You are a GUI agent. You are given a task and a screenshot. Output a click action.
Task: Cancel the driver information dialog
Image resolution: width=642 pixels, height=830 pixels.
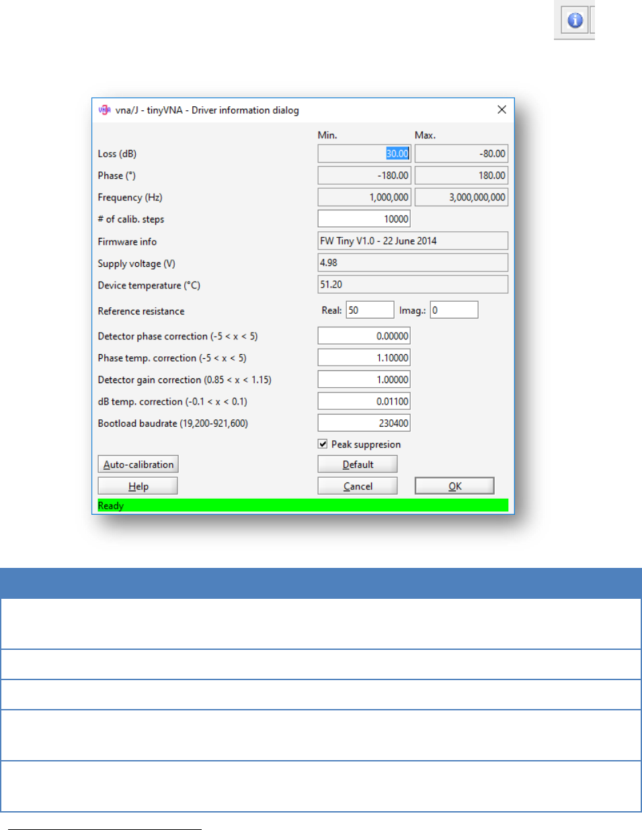358,486
